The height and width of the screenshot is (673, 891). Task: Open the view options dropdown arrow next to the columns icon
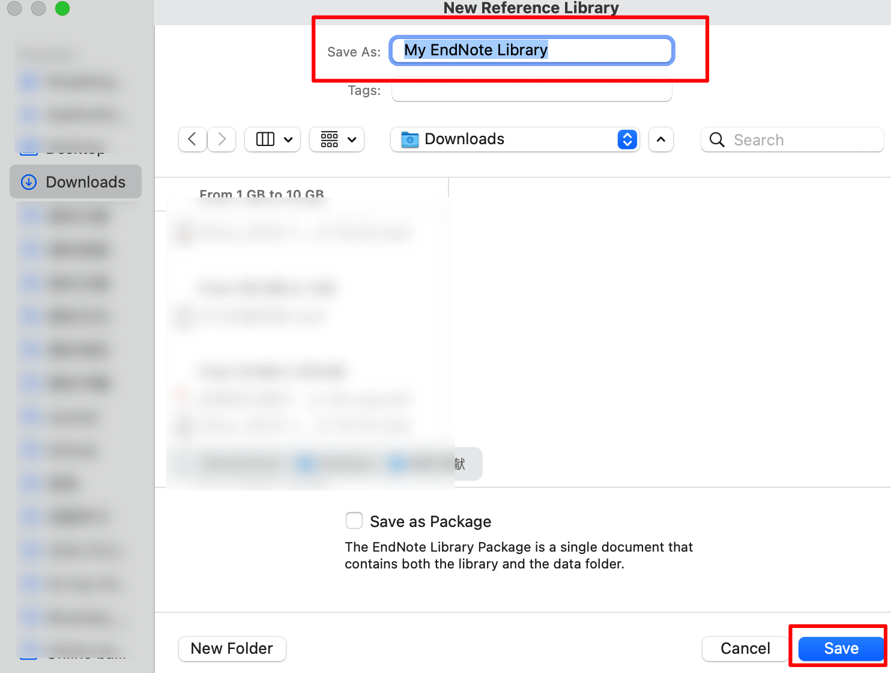[288, 139]
